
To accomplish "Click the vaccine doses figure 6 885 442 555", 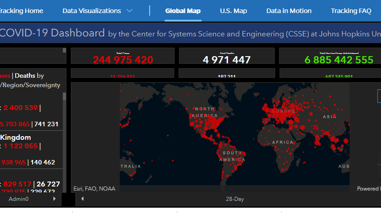I will pos(339,60).
